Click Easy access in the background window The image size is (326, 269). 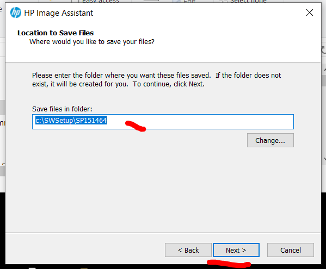point(101,1)
